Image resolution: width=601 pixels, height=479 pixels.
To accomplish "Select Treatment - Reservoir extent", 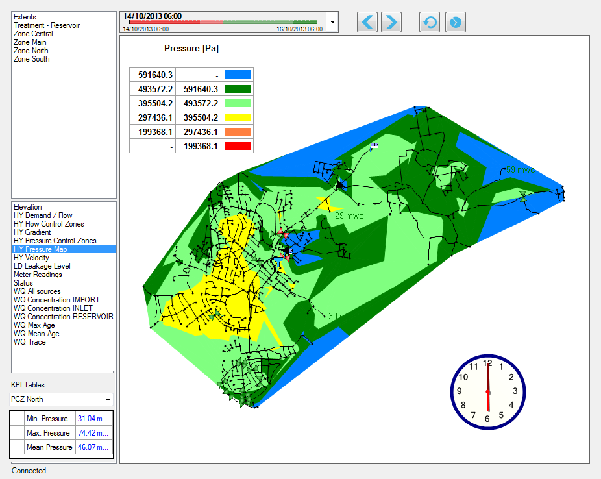I will [47, 25].
